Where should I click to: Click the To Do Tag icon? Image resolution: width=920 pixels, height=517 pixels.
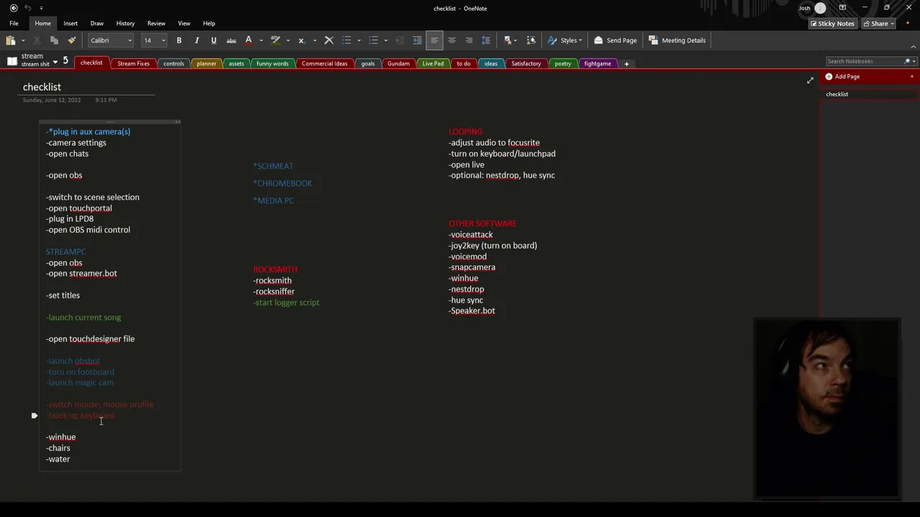point(509,40)
